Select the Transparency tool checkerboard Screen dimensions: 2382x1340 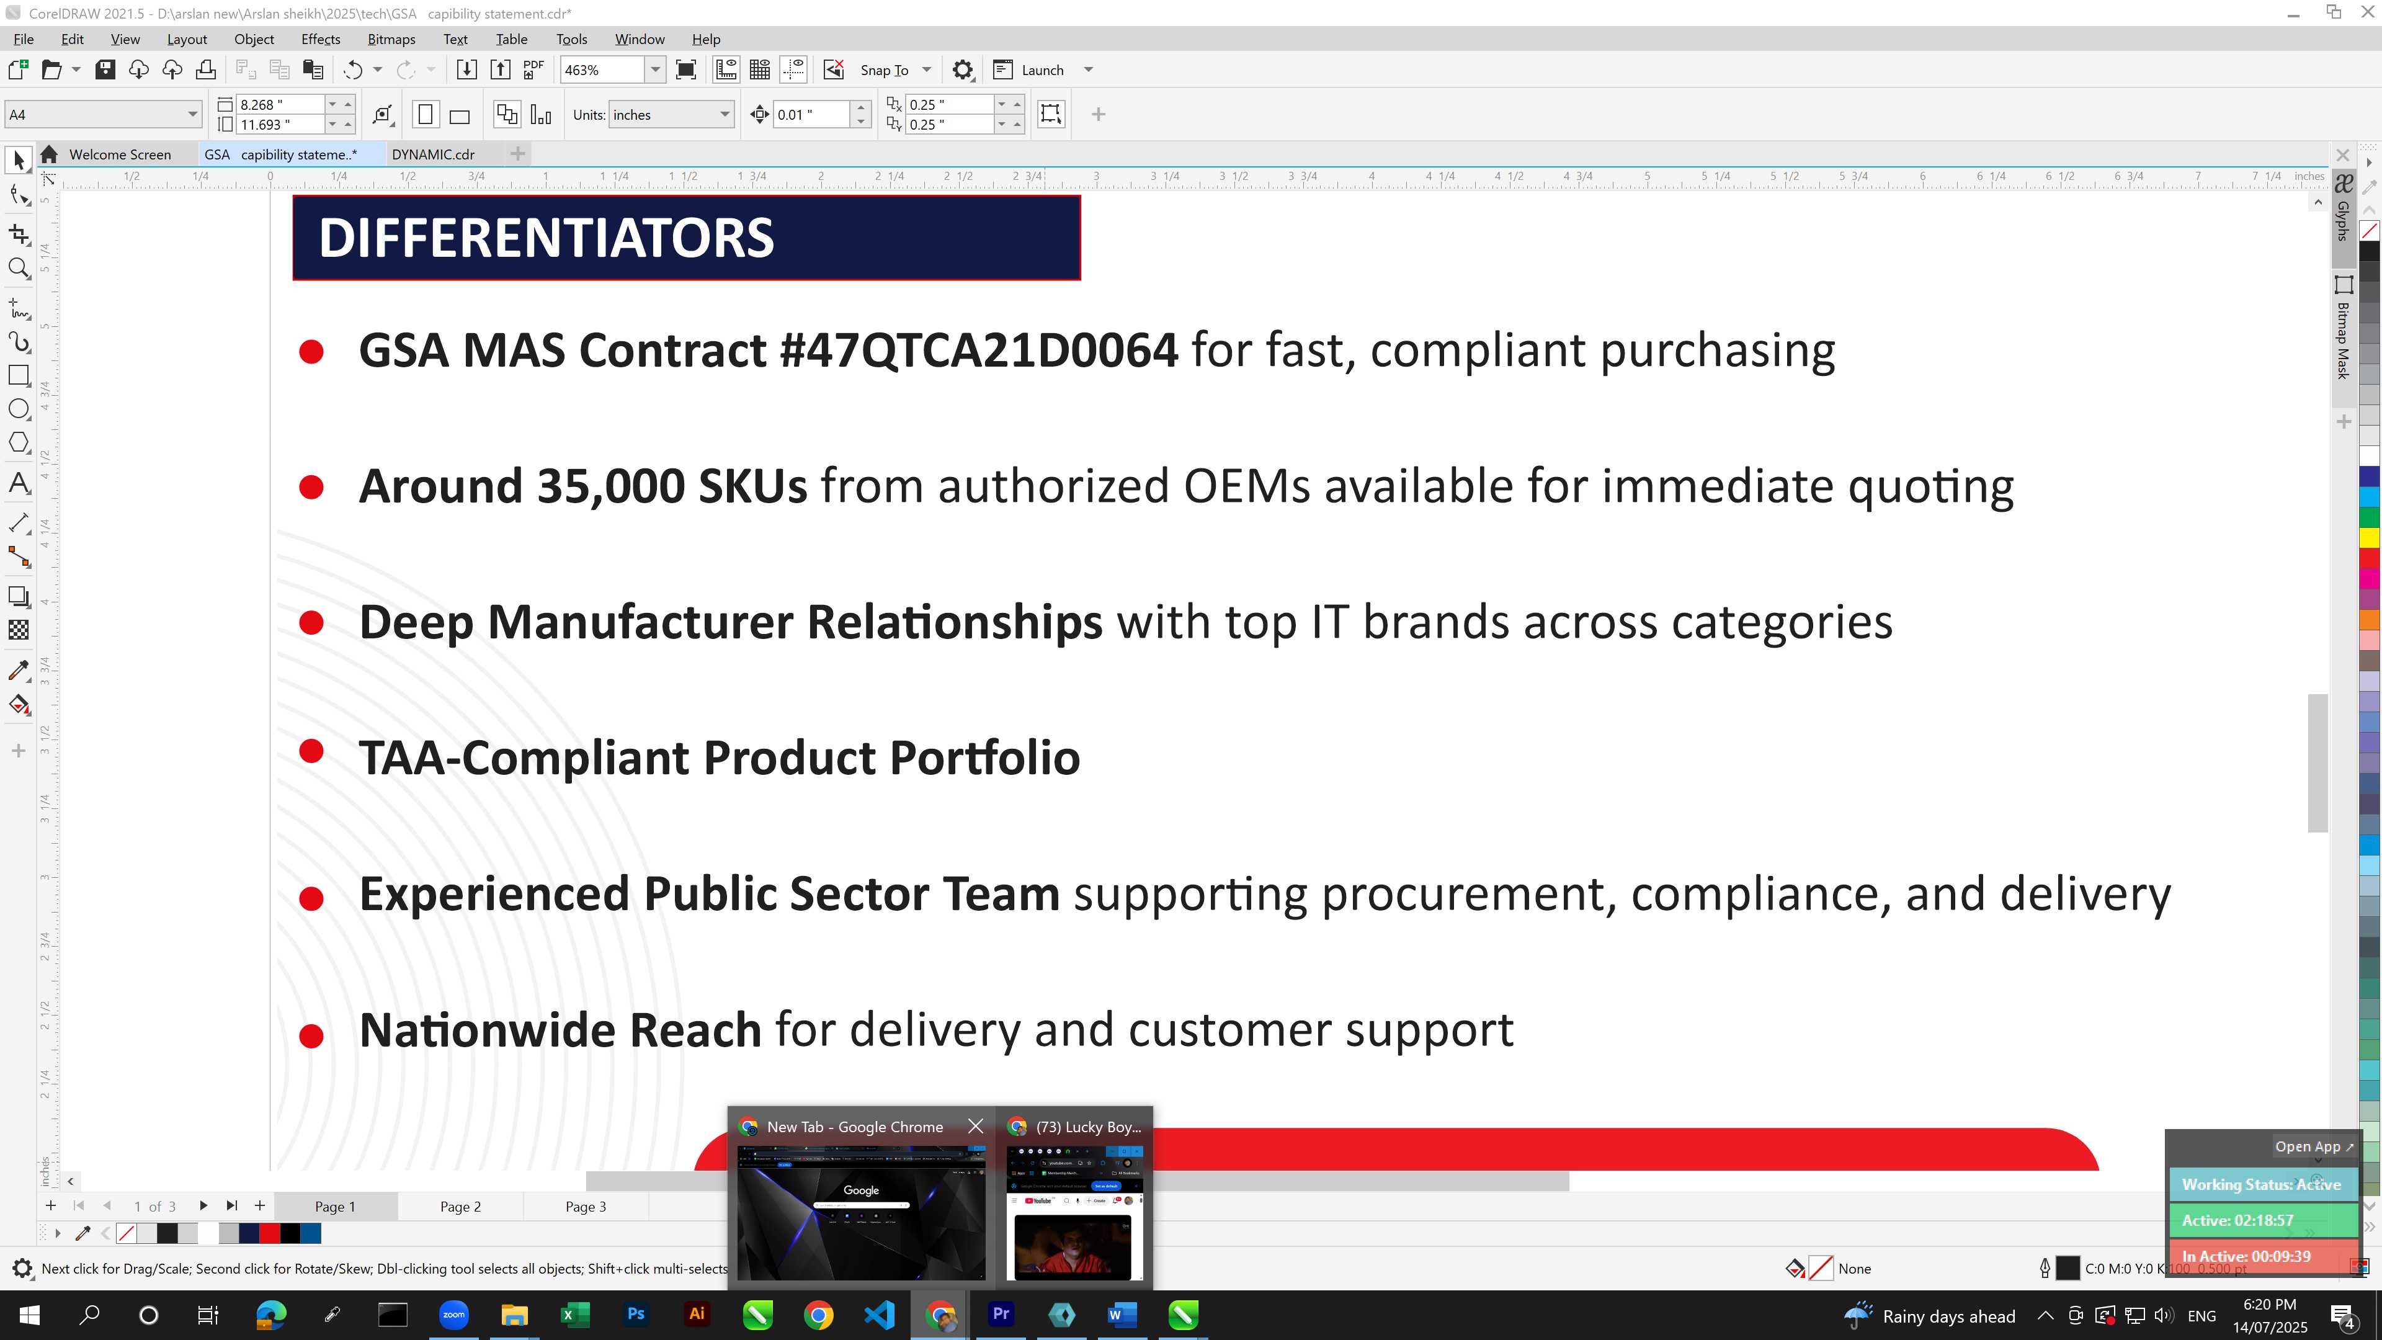[x=19, y=631]
